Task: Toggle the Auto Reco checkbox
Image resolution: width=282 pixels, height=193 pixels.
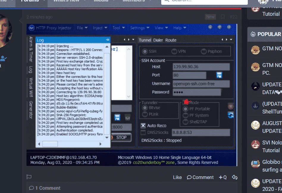Action: tap(143, 125)
